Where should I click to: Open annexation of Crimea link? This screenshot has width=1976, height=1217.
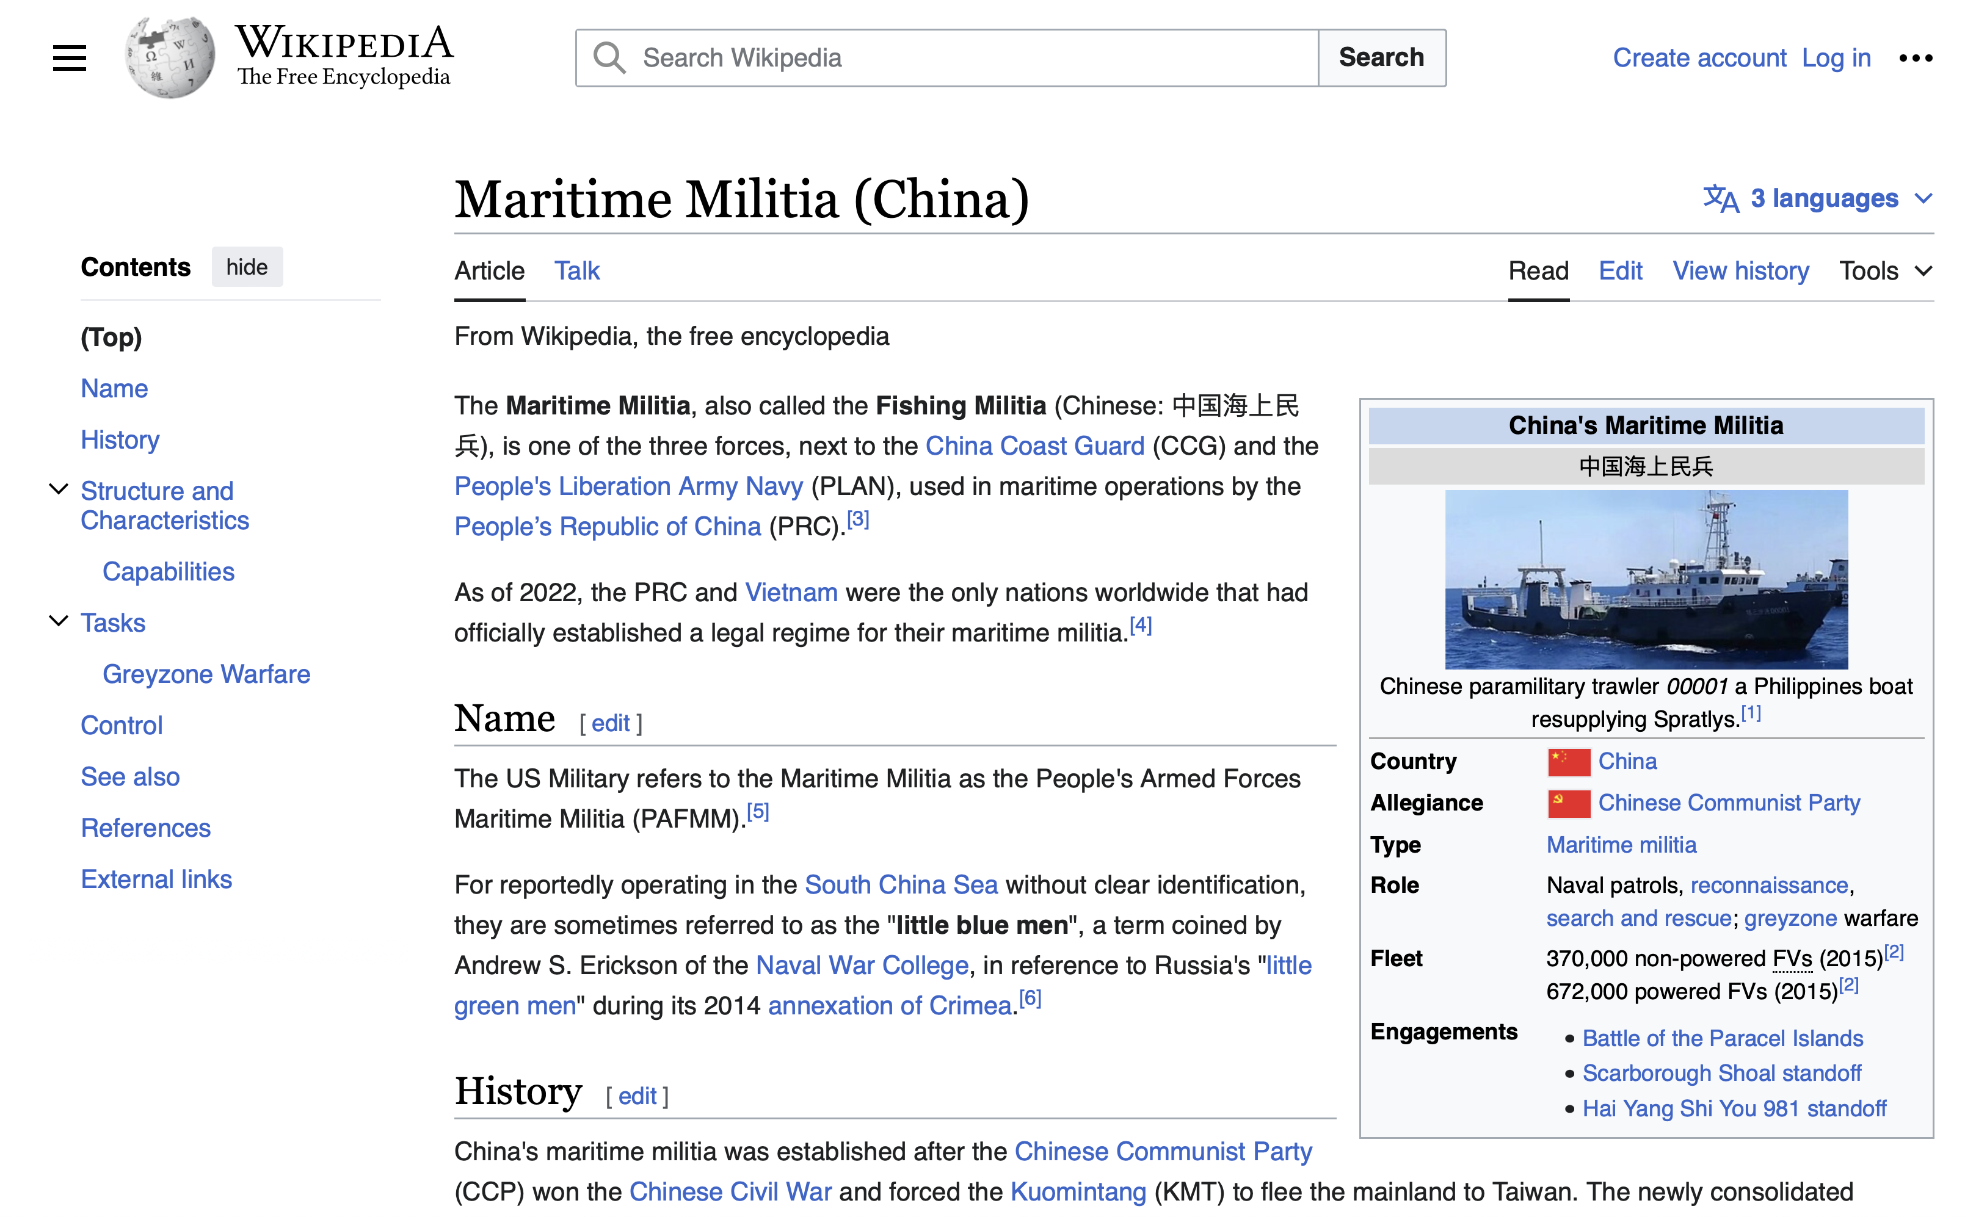pyautogui.click(x=890, y=1005)
